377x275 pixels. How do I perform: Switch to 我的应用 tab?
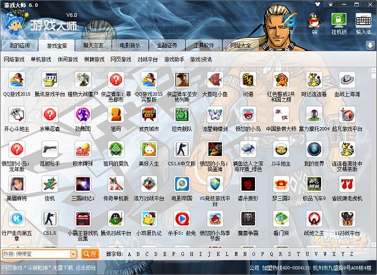click(19, 45)
